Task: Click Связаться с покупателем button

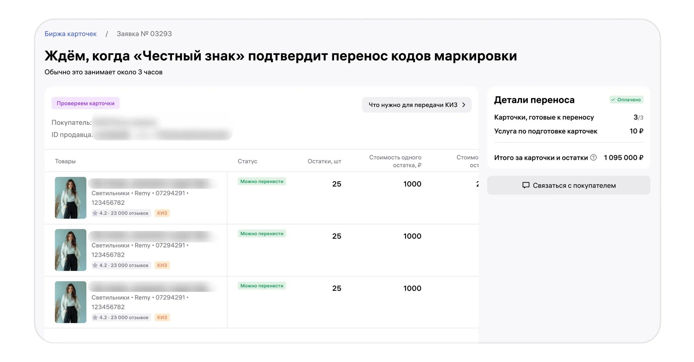Action: click(568, 185)
